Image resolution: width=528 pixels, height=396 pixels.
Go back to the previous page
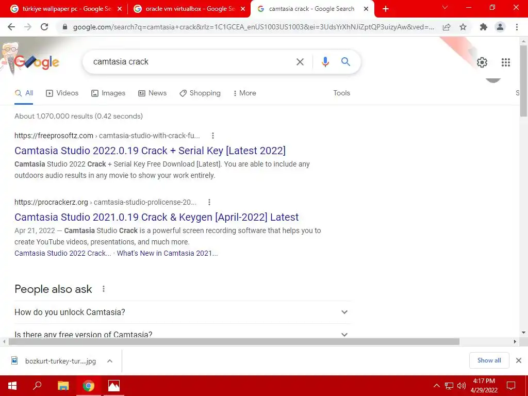point(11,27)
